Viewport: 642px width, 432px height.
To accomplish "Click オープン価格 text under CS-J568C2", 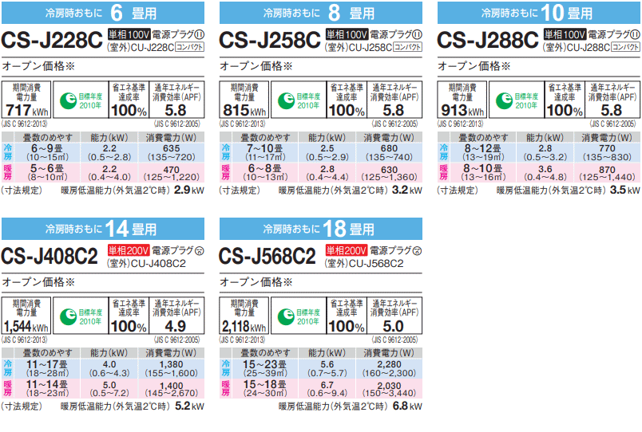I will 256,282.
